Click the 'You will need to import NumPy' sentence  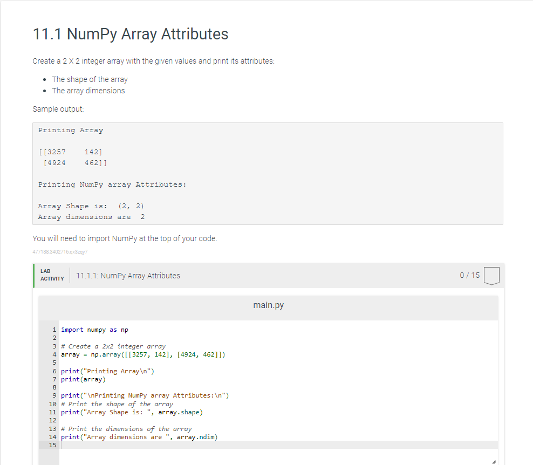point(125,238)
